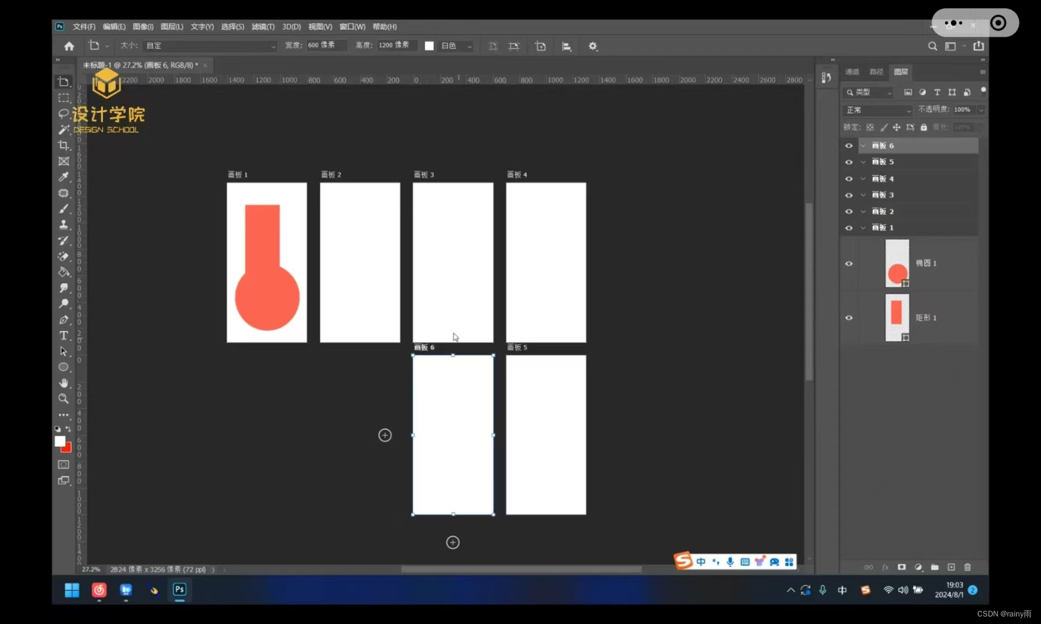Open the 类型 layer filter dropdown
This screenshot has height=624, width=1041.
tap(869, 92)
